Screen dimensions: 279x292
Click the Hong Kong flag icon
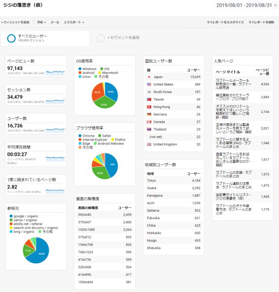(149, 107)
